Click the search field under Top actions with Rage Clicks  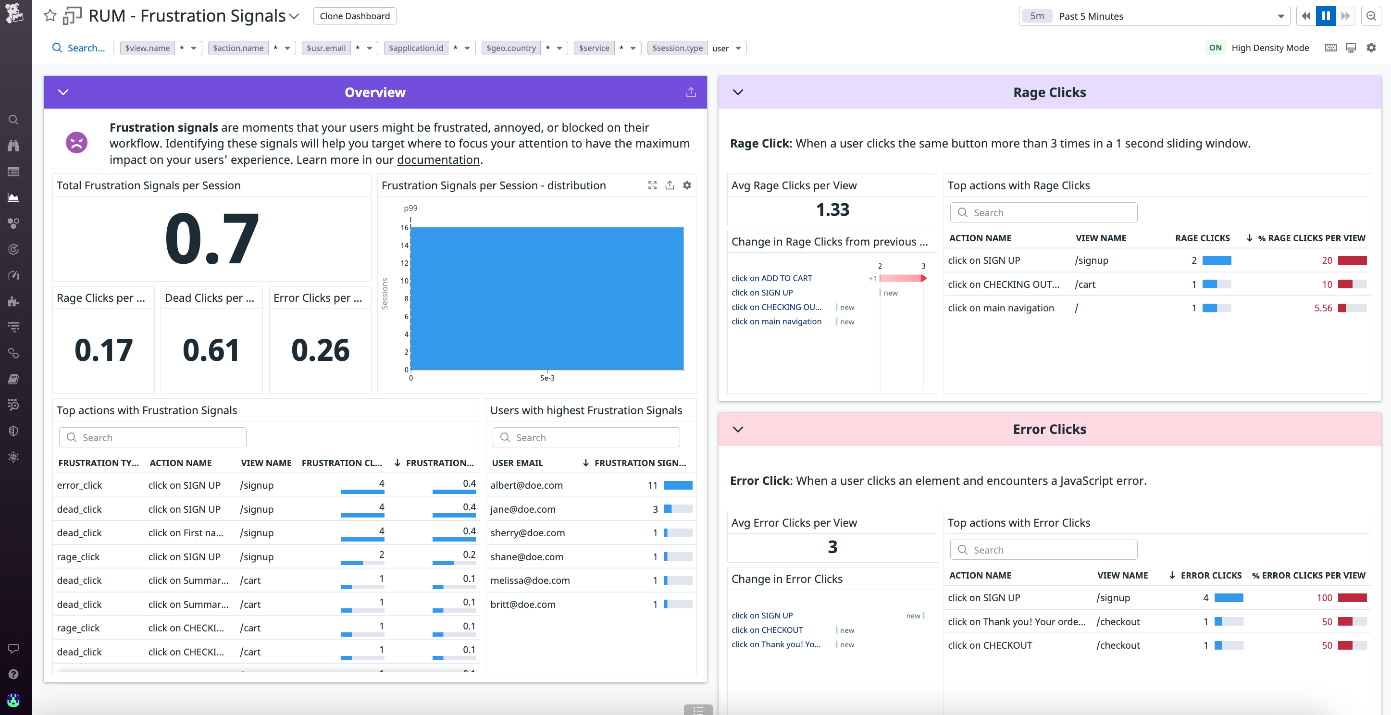coord(1043,212)
